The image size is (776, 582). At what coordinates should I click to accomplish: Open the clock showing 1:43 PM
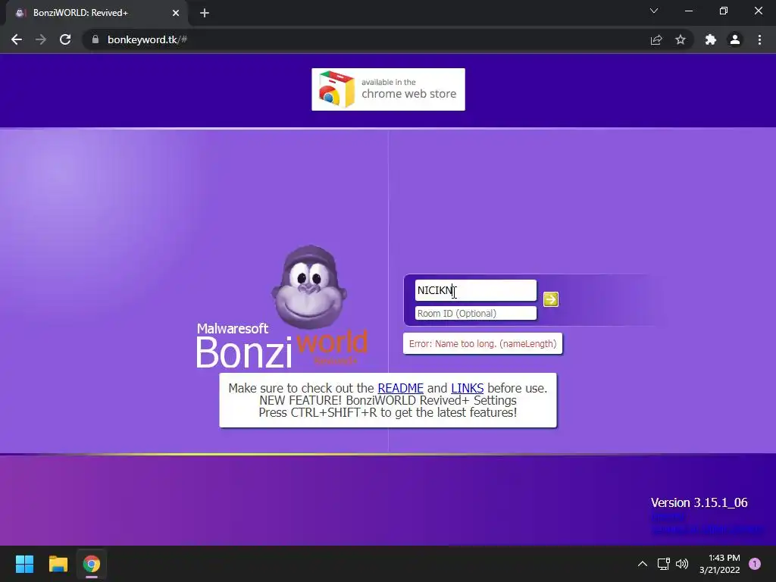[720, 564]
